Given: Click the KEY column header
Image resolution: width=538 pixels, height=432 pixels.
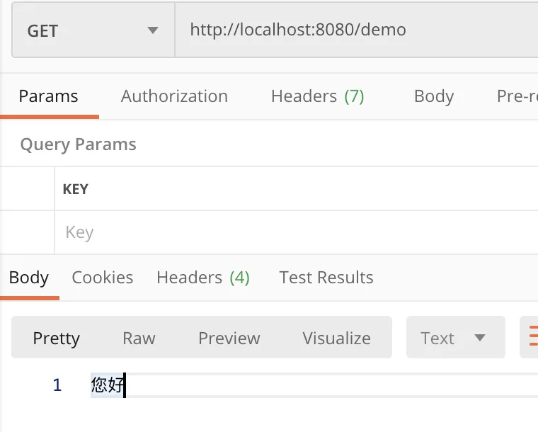Looking at the screenshot, I should click(76, 189).
